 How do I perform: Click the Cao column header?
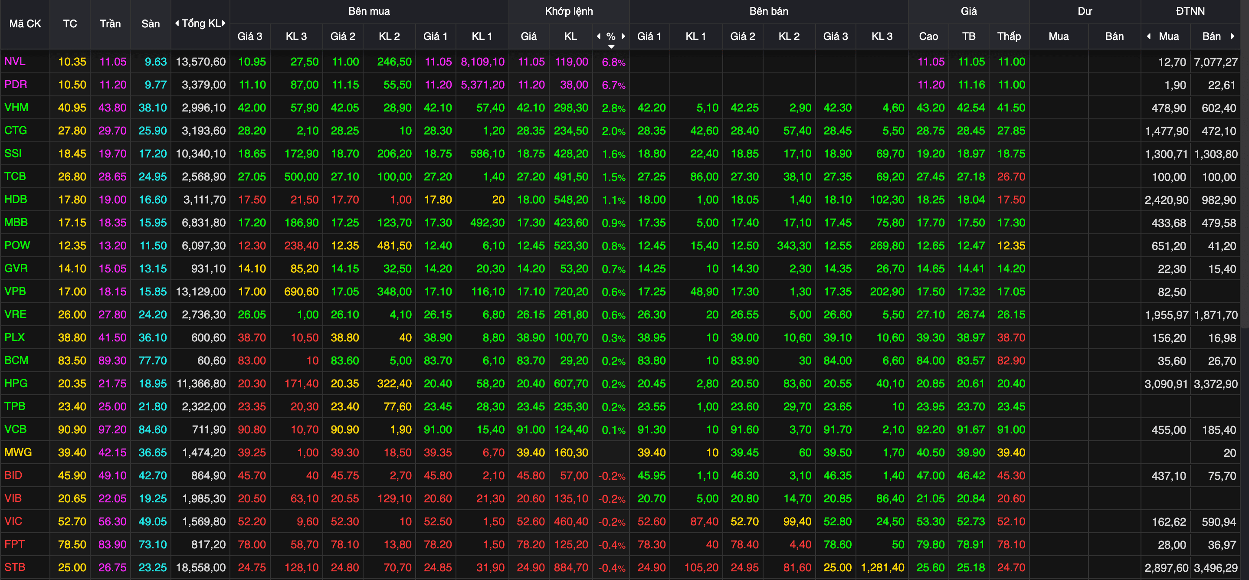tap(928, 36)
